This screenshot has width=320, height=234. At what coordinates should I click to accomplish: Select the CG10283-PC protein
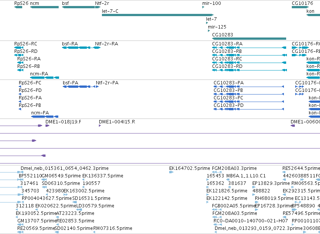point(249,102)
